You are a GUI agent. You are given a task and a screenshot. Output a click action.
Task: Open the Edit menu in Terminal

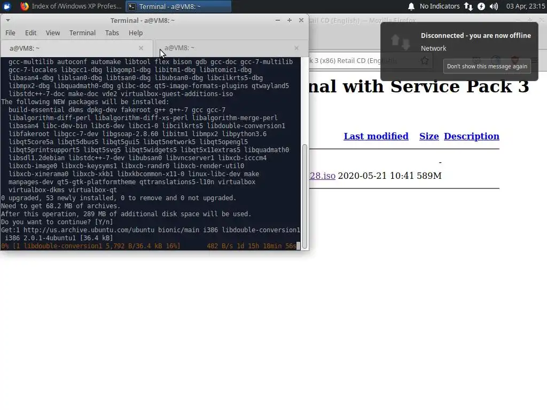pyautogui.click(x=30, y=33)
